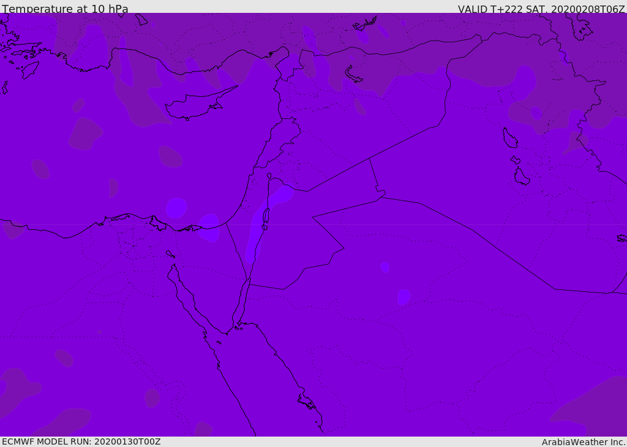Click the 'ArabiaWeather Inc.' credit text

[x=584, y=442]
